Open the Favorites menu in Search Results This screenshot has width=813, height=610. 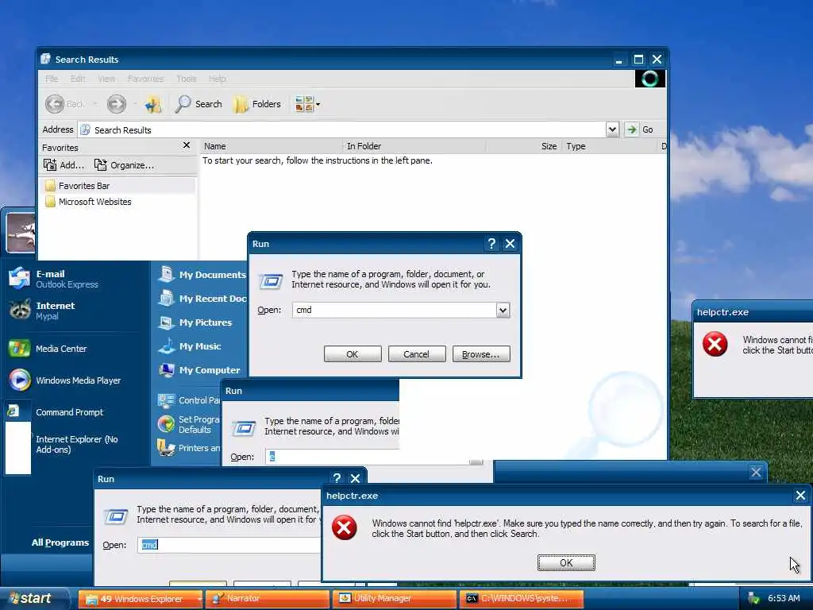pos(146,79)
